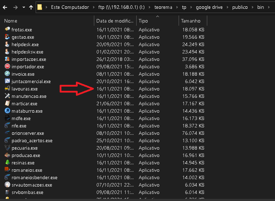Expand chevron before Este Computador
The image size is (275, 201).
(x=46, y=7)
